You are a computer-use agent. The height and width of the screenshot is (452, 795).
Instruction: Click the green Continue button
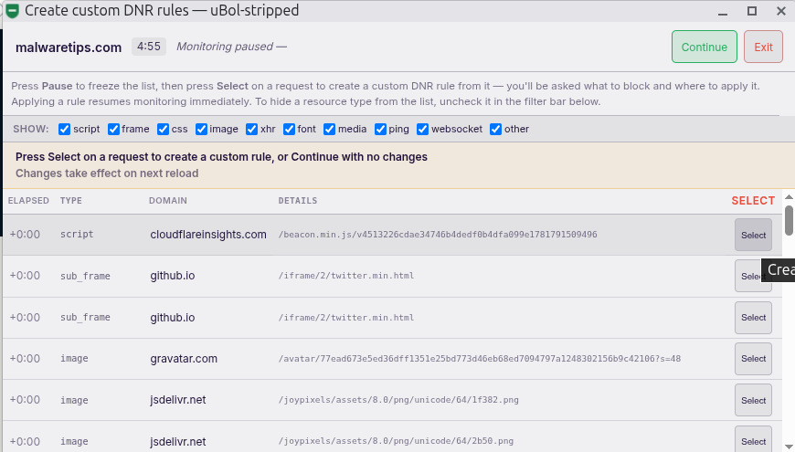pyautogui.click(x=705, y=47)
